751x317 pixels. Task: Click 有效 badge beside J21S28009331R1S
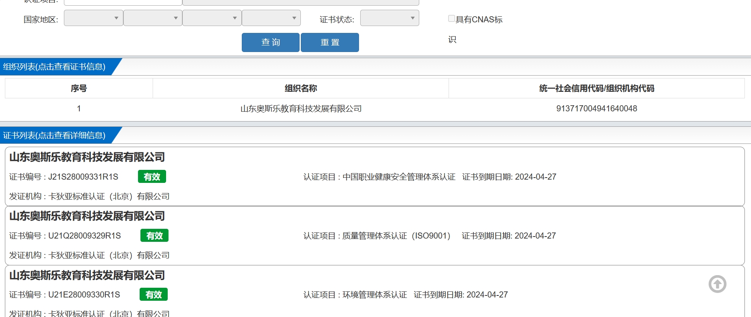pyautogui.click(x=152, y=177)
